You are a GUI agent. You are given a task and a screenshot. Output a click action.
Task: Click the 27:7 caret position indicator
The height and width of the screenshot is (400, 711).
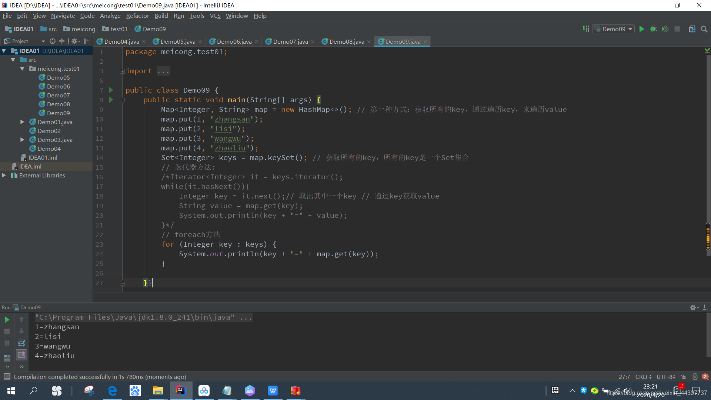(624, 377)
